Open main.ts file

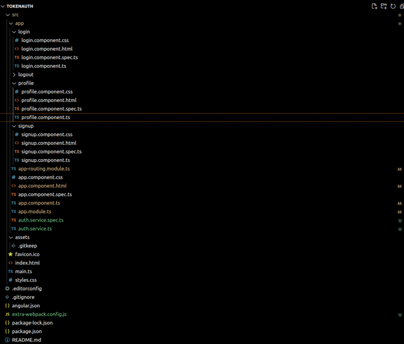[x=23, y=271]
